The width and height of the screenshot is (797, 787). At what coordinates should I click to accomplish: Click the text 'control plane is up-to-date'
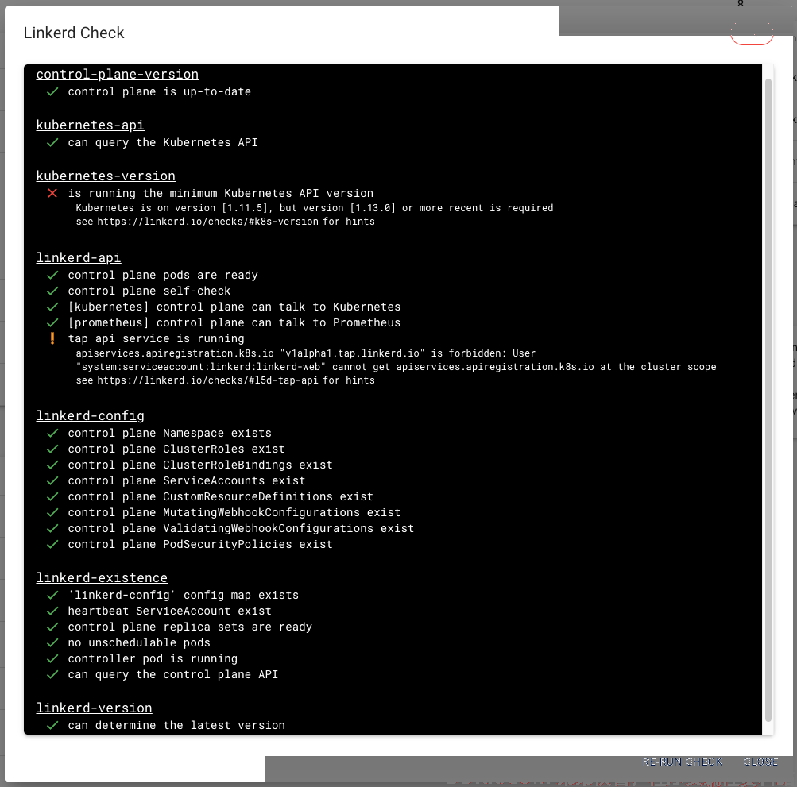(160, 92)
